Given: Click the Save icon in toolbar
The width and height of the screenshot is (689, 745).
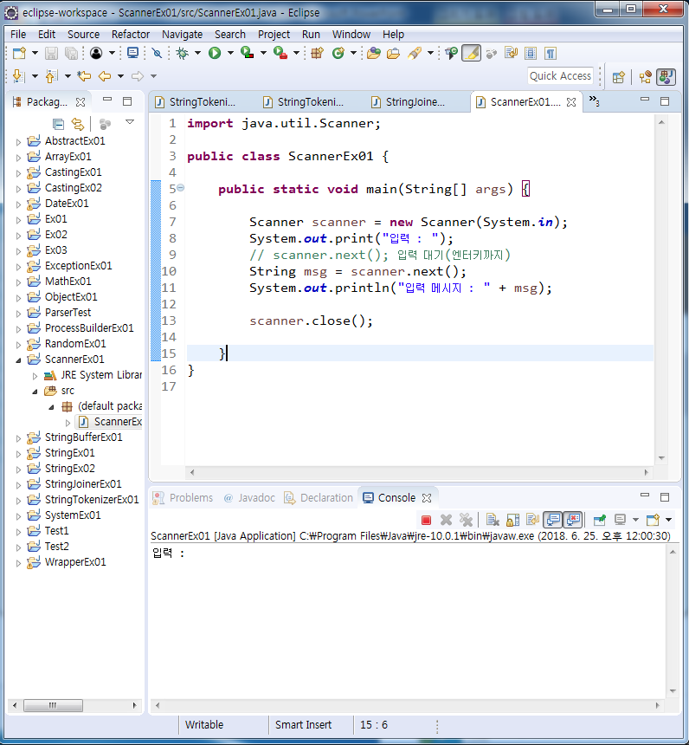Looking at the screenshot, I should [51, 53].
